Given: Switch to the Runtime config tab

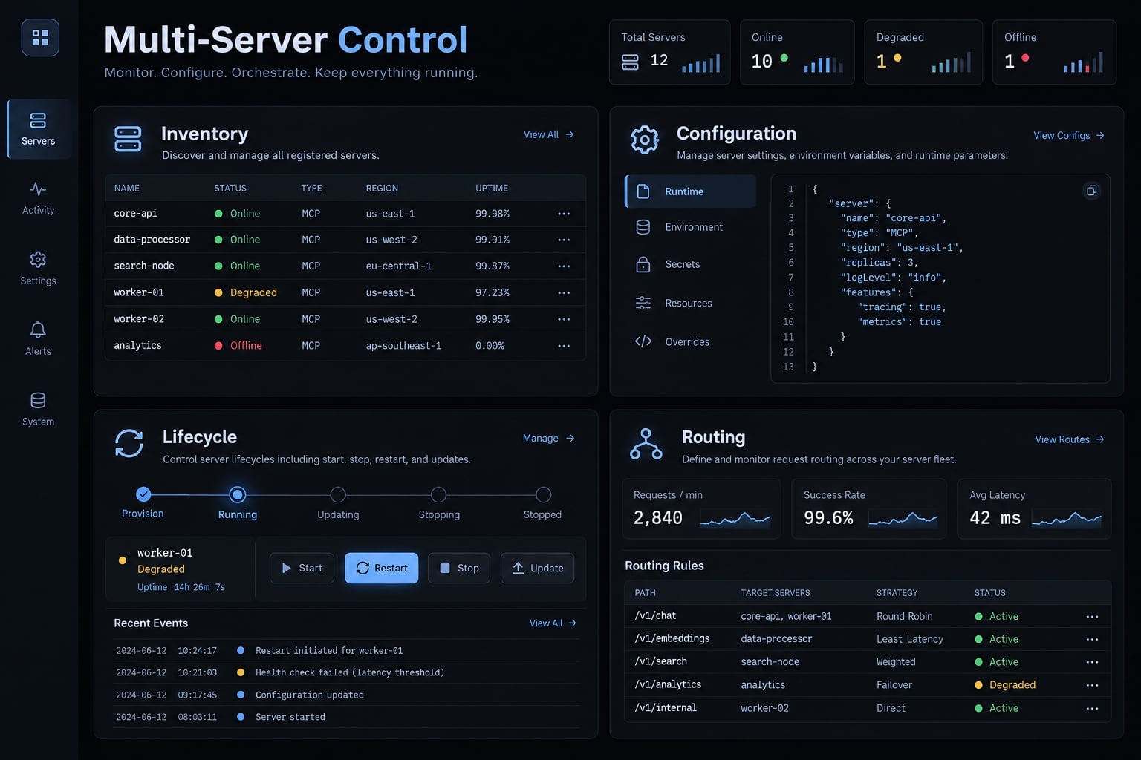Looking at the screenshot, I should tap(691, 191).
